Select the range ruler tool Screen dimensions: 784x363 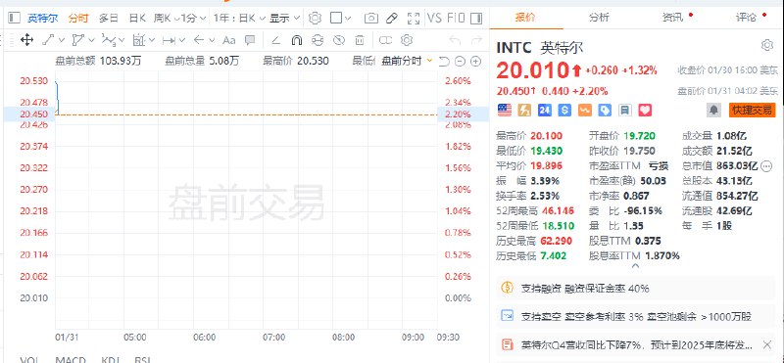click(x=169, y=40)
